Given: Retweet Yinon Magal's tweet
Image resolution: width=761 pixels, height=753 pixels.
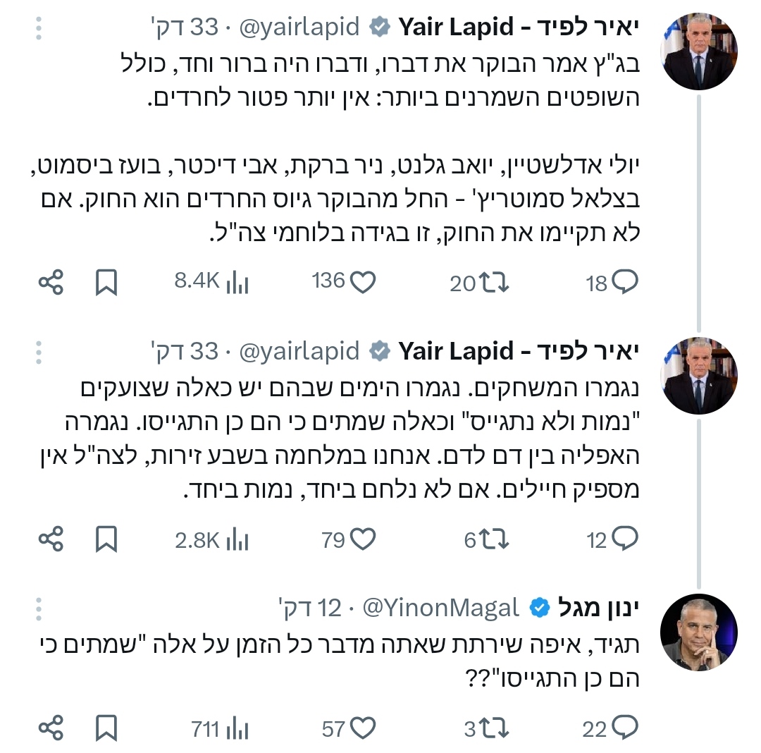Looking at the screenshot, I should point(493,728).
